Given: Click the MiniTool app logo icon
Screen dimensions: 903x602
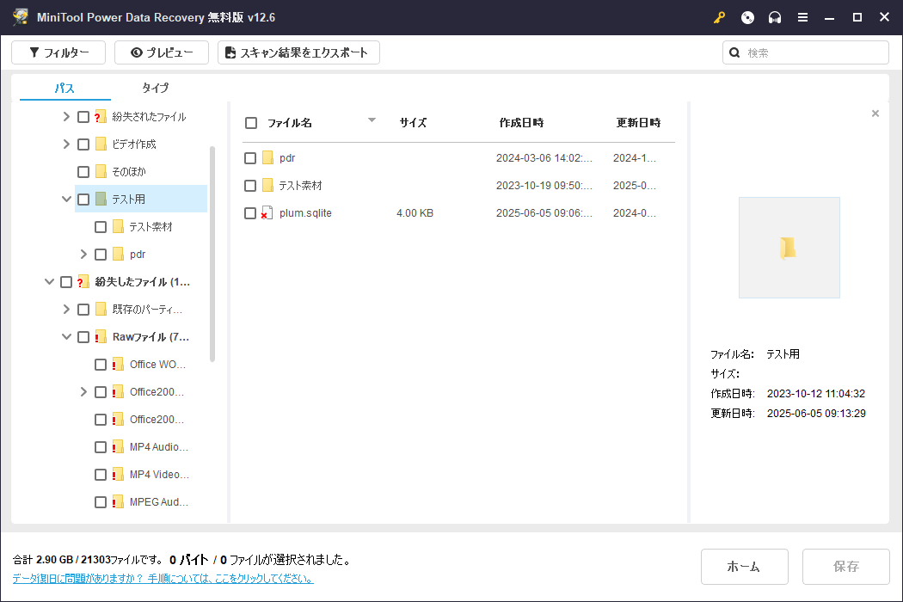Looking at the screenshot, I should click(x=21, y=17).
